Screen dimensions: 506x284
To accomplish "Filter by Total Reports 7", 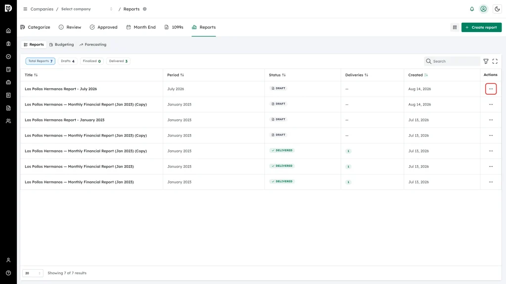I will click(41, 61).
